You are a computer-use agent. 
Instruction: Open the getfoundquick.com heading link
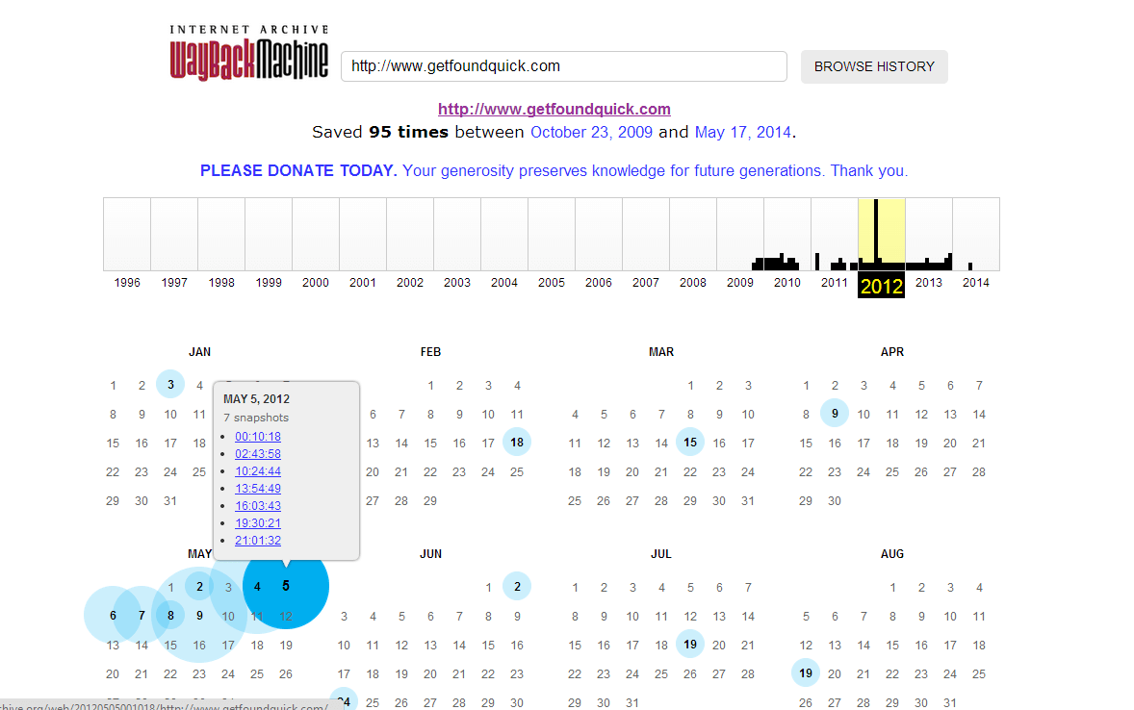point(554,109)
